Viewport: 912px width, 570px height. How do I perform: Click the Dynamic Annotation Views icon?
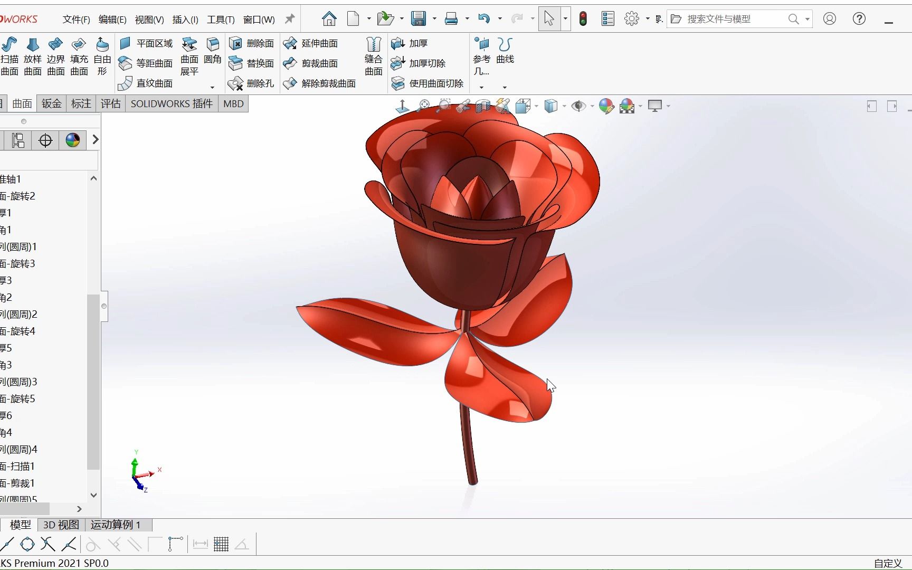502,106
